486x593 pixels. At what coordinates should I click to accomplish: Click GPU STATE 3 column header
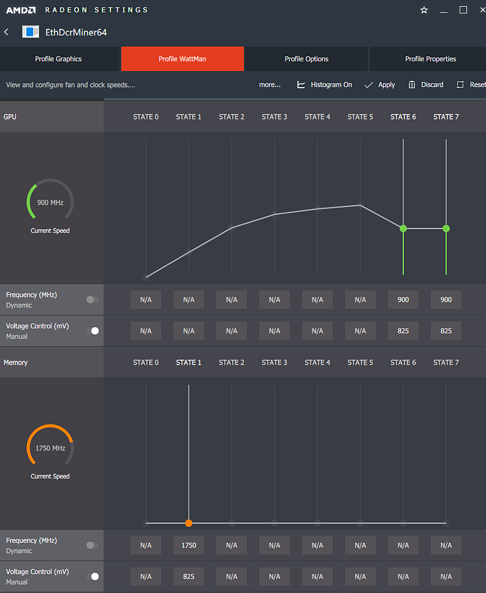[x=275, y=117]
